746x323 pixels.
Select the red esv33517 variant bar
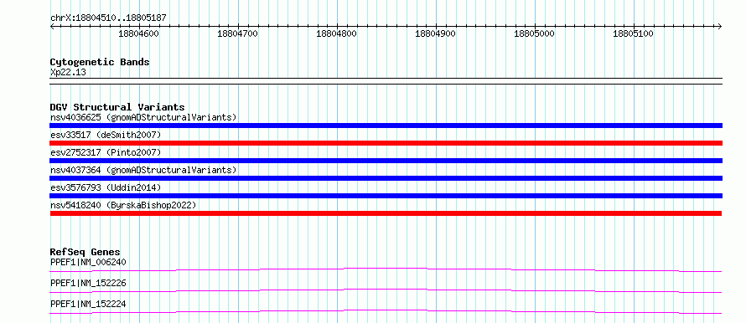(386, 143)
